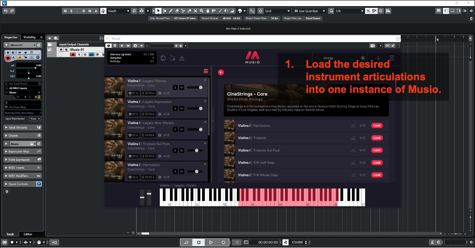Image resolution: width=475 pixels, height=248 pixels.
Task: Mute Violins I Harmonics loaded instrument
Action: pos(182,172)
